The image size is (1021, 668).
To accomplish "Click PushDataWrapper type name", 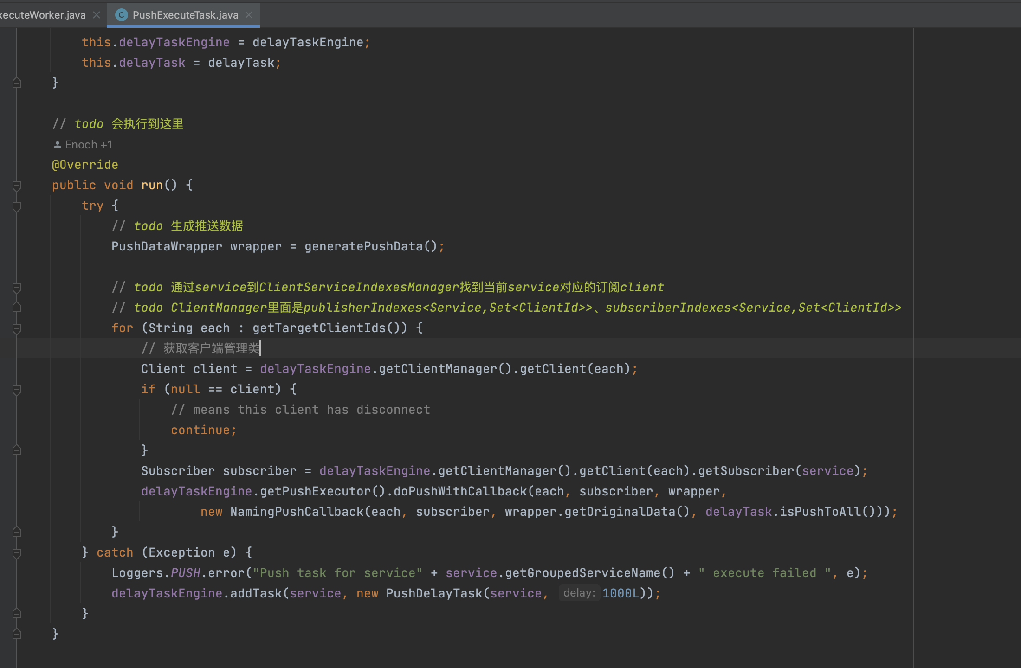I will pos(167,246).
